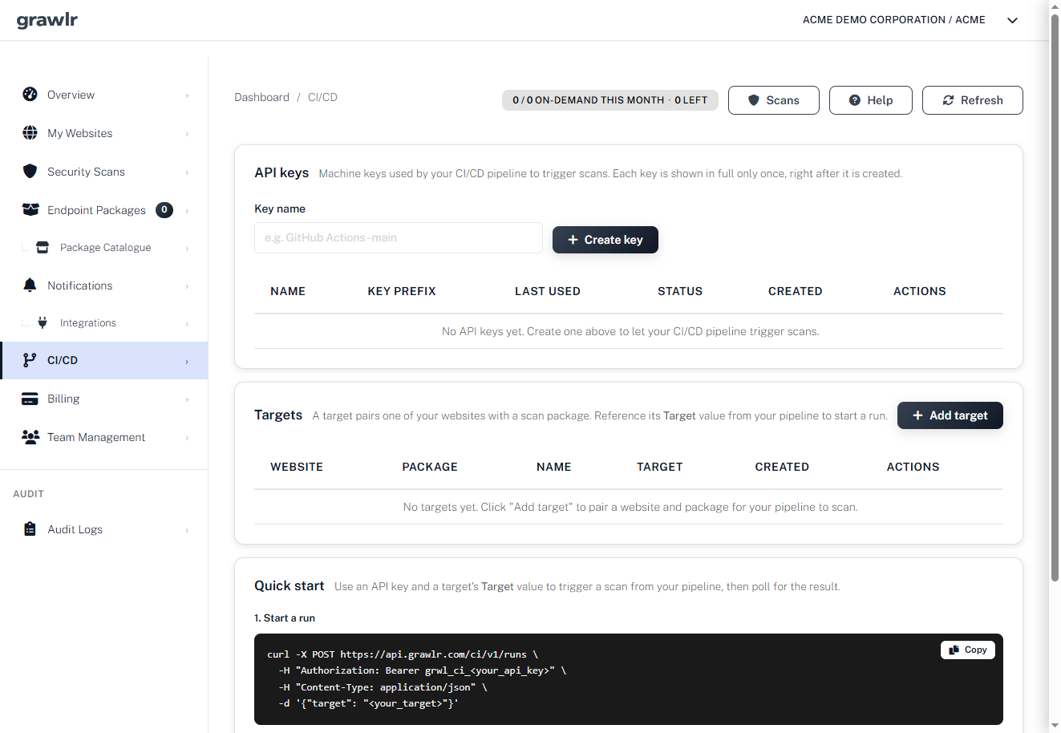Screen dimensions: 1061x733
Task: Click the Notifications bell icon
Action: click(x=30, y=285)
